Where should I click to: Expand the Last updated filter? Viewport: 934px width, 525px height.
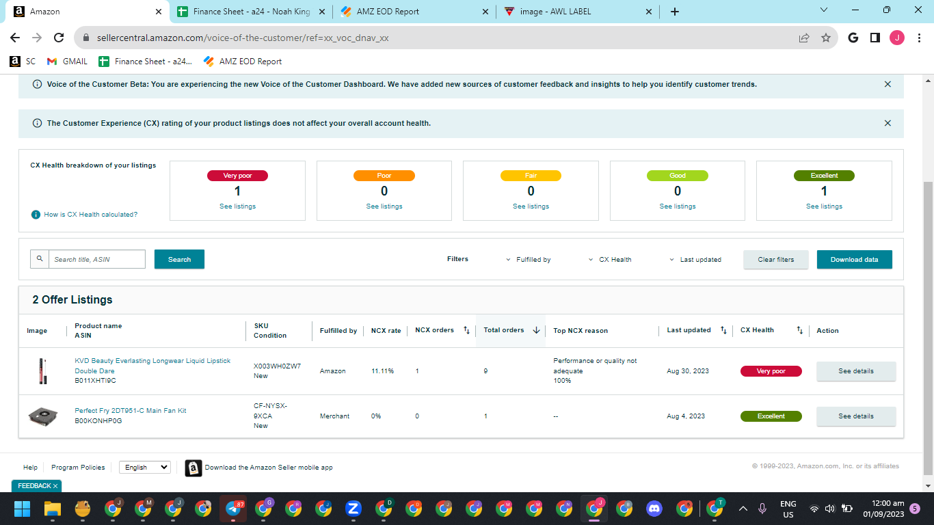click(695, 260)
